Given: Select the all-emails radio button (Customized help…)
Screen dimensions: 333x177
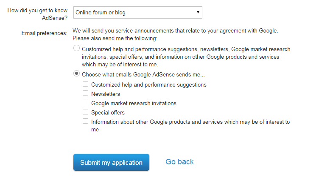Looking at the screenshot, I should (x=76, y=48).
